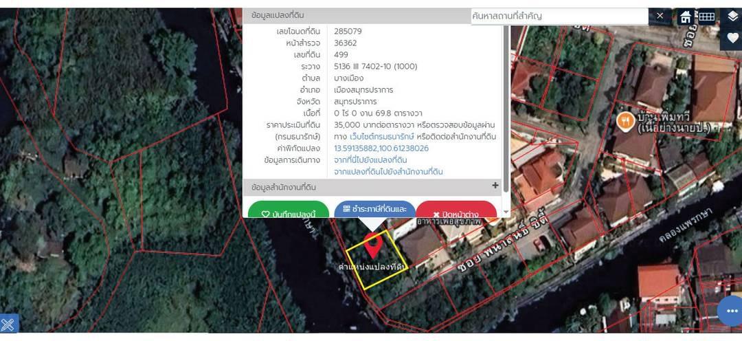Click scroll-down arrow in info panel

[506, 212]
